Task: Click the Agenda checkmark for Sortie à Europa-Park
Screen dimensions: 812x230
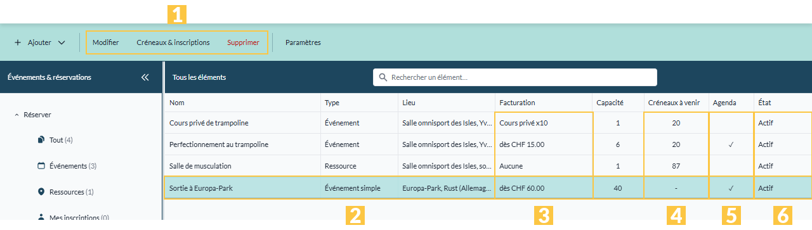Action: point(731,188)
